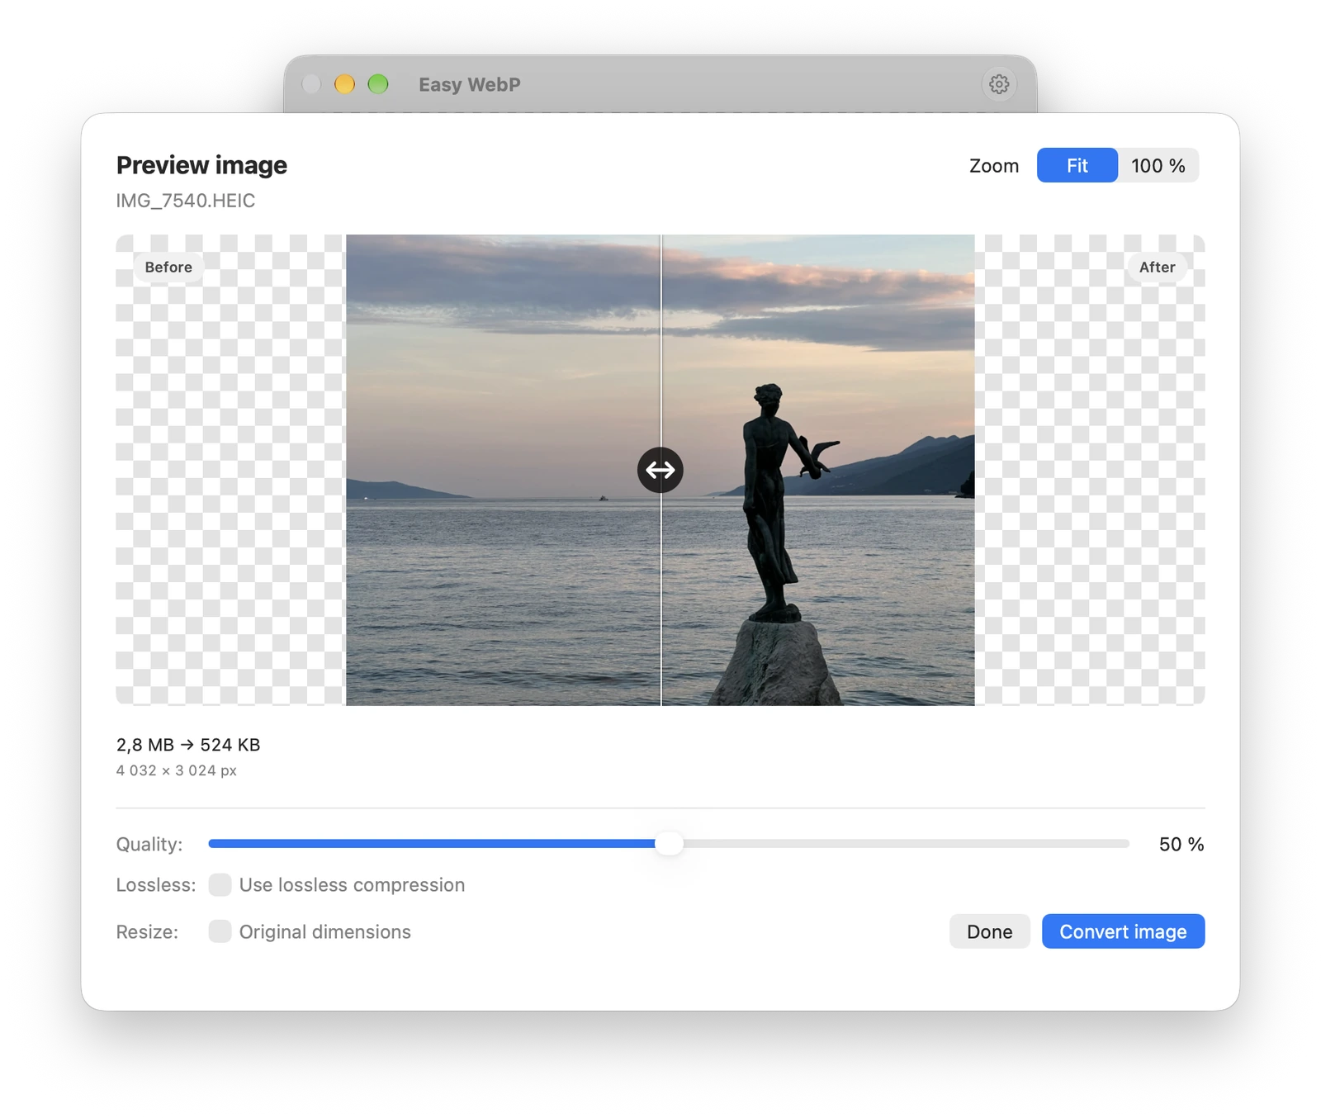Click the Preview image heading
The height and width of the screenshot is (1118, 1321).
tap(201, 165)
